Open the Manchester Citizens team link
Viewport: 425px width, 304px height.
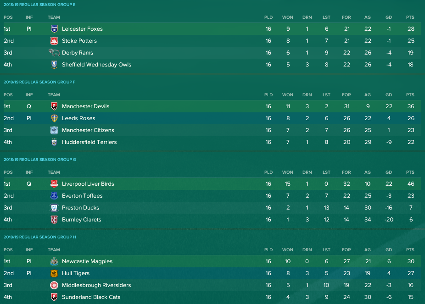click(88, 130)
